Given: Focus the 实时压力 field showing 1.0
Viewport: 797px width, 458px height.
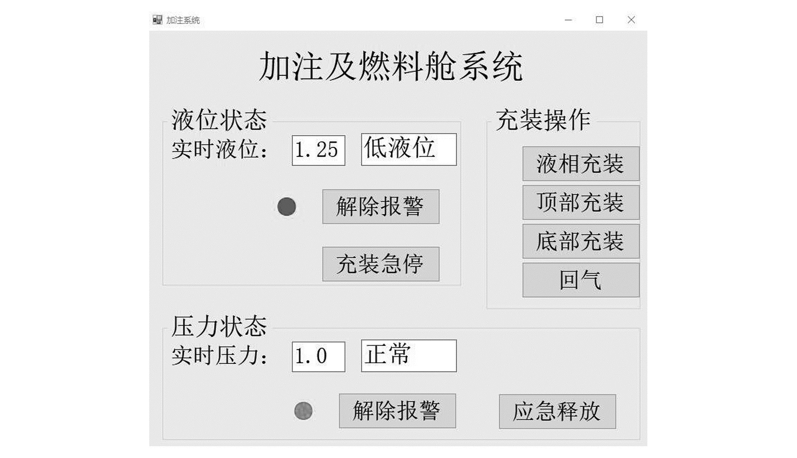Looking at the screenshot, I should (x=318, y=356).
